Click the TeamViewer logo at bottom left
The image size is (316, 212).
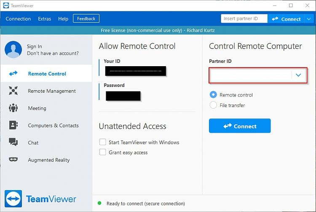pos(40,199)
